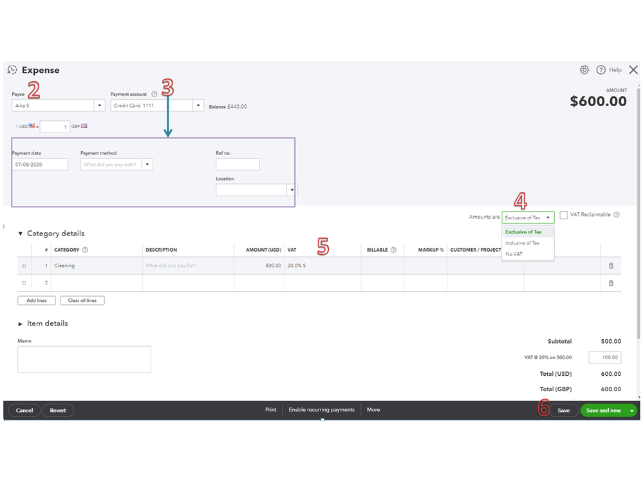
Task: Click the Revert button
Action: (58, 411)
